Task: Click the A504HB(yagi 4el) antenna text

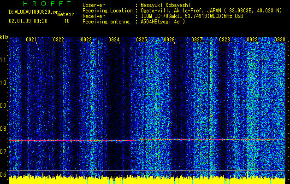Action: click(163, 22)
